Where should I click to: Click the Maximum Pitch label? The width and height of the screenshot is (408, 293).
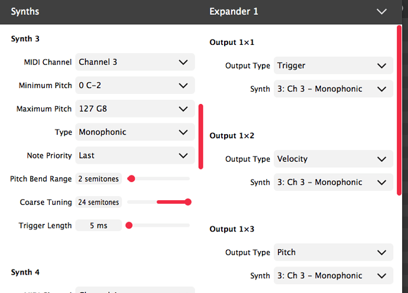point(44,109)
